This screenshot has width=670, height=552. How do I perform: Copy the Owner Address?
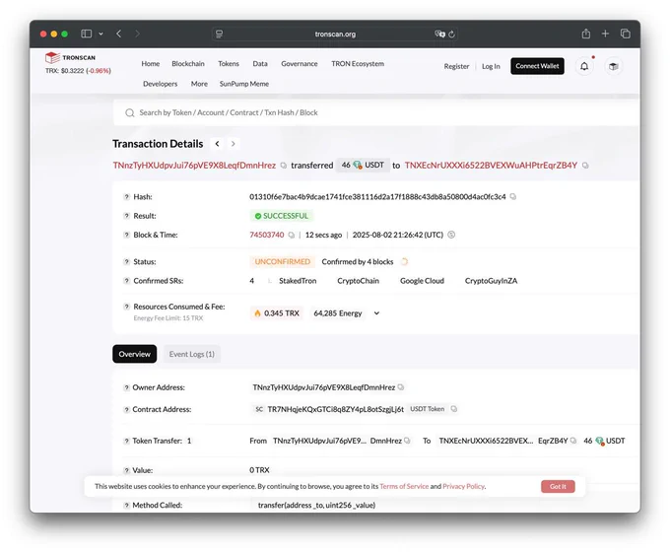(x=401, y=387)
